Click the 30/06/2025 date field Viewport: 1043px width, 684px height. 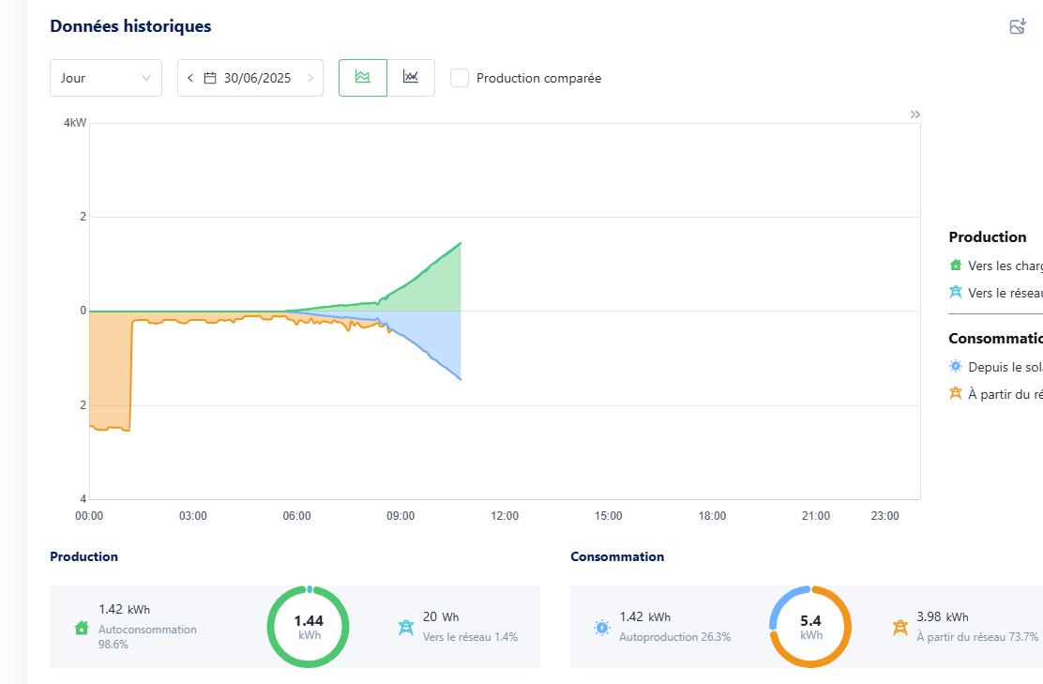(257, 78)
